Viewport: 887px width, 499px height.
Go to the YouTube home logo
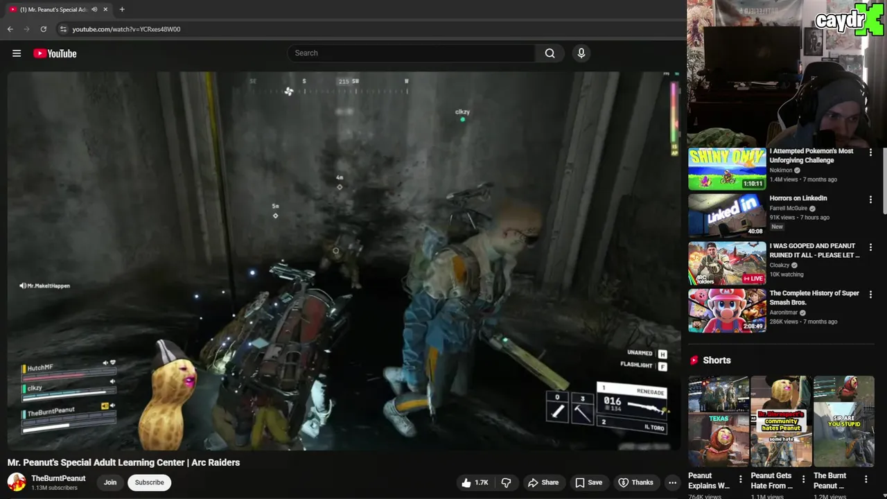click(55, 53)
